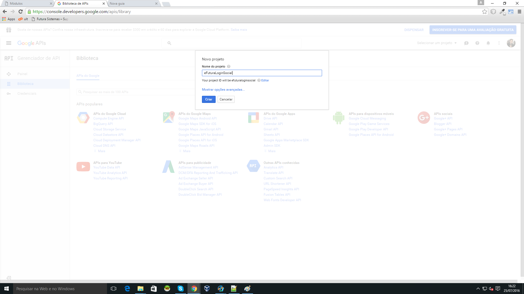Click the address bar URL
This screenshot has width=524, height=294.
82,11
